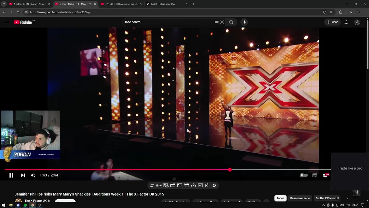The image size is (369, 208).
Task: View site information icon in address bar
Action: (26, 12)
